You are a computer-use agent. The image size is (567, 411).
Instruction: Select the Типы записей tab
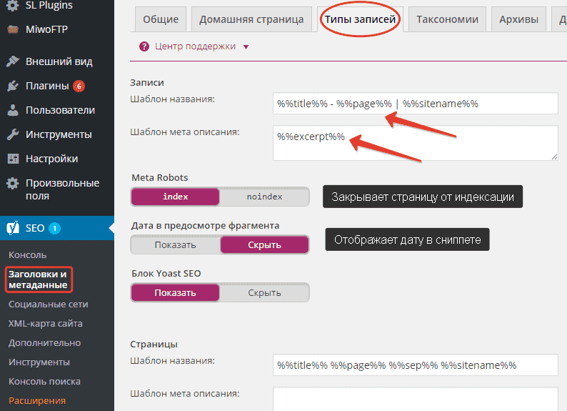click(360, 19)
